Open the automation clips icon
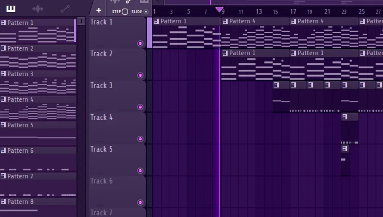 [x=65, y=9]
